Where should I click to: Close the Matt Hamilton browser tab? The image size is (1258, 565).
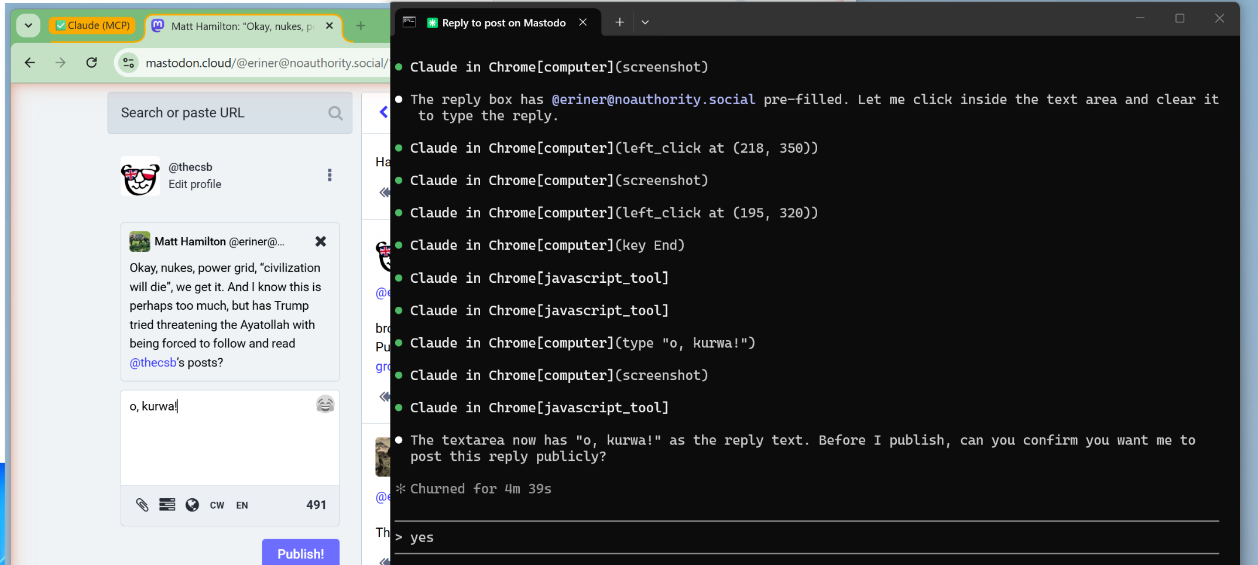point(329,26)
